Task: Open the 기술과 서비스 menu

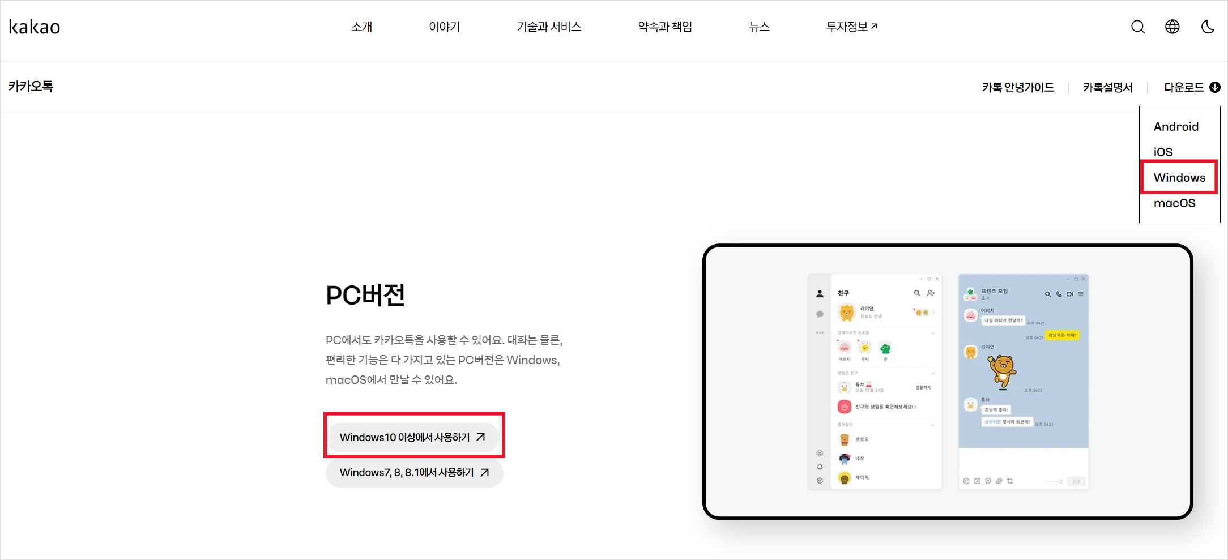Action: pyautogui.click(x=549, y=27)
